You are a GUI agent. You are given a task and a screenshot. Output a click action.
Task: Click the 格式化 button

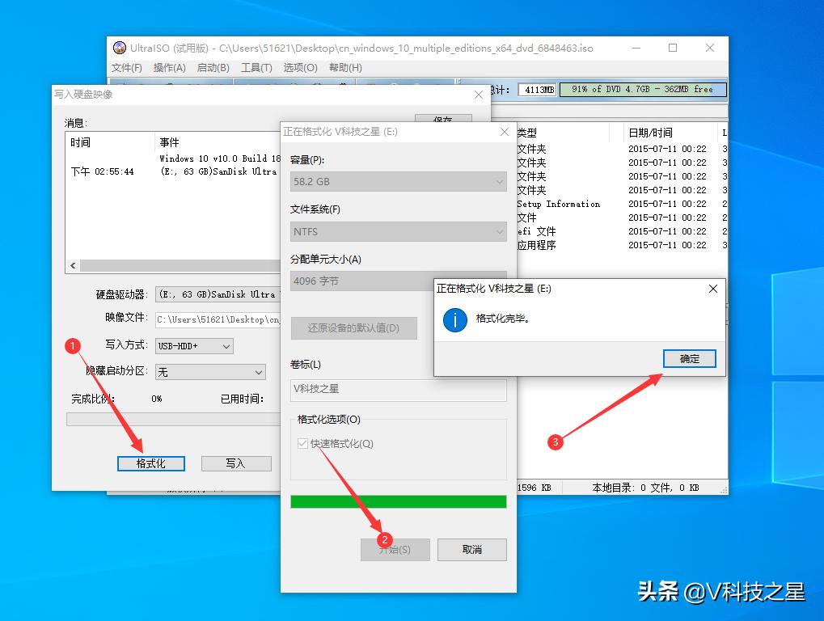point(150,463)
